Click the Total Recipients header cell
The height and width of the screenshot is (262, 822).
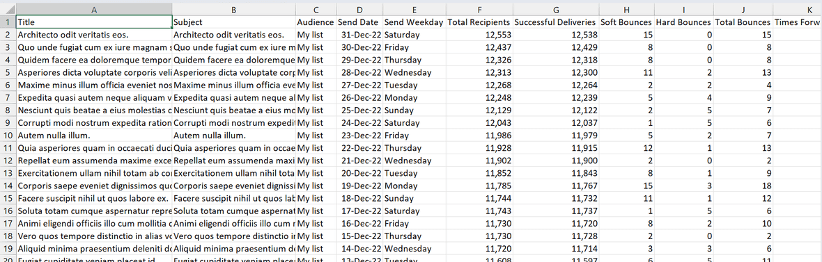click(479, 22)
